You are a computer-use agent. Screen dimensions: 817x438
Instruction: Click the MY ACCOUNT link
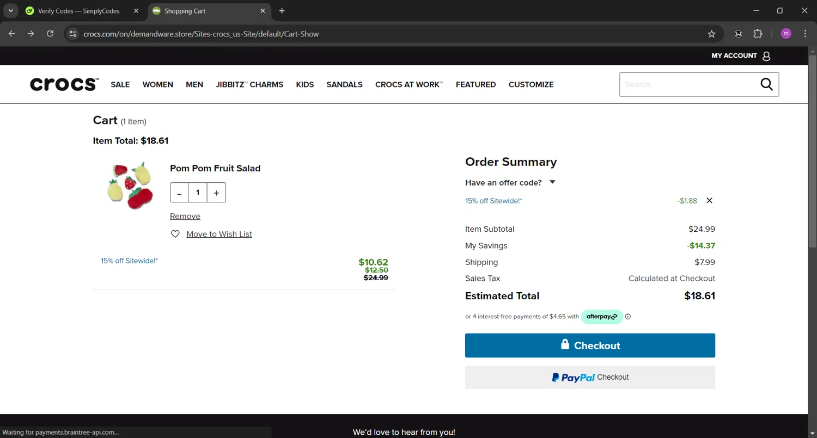coord(734,55)
